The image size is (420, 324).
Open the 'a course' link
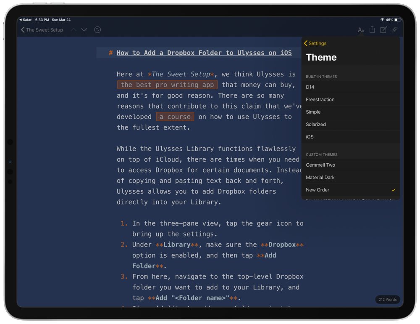point(175,117)
